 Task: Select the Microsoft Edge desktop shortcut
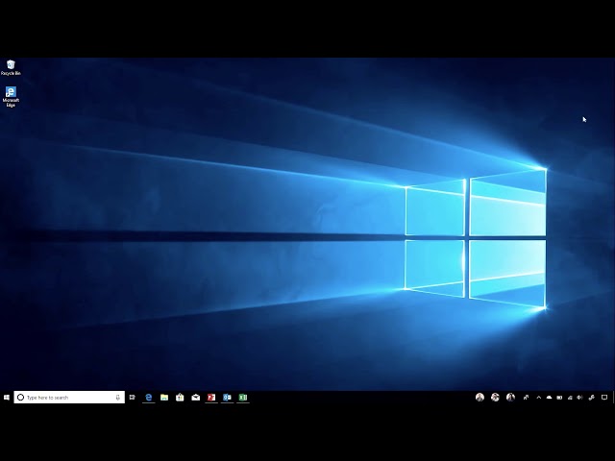click(11, 96)
